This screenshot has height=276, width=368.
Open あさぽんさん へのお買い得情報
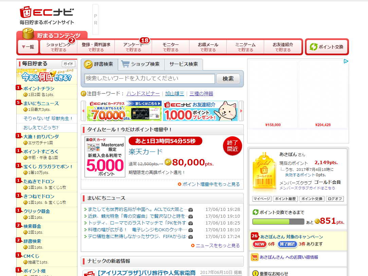point(289,257)
